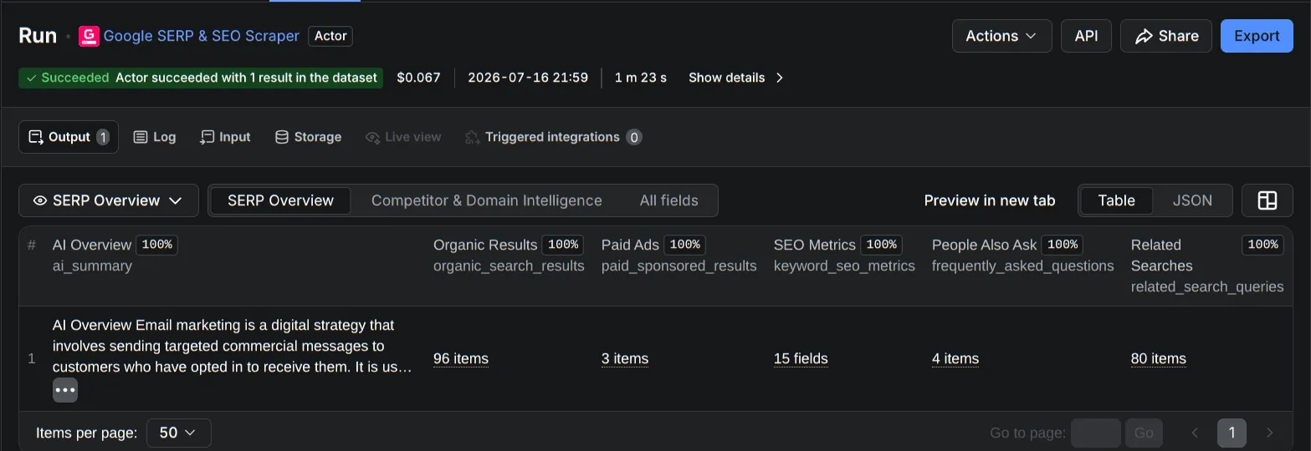This screenshot has height=451, width=1311.
Task: Share this run
Action: pos(1165,36)
